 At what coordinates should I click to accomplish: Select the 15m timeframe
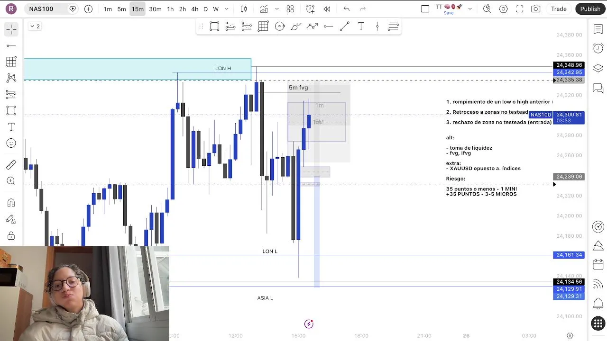(x=138, y=9)
